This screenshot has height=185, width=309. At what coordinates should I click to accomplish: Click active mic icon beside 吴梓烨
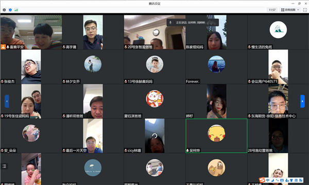tap(187, 151)
